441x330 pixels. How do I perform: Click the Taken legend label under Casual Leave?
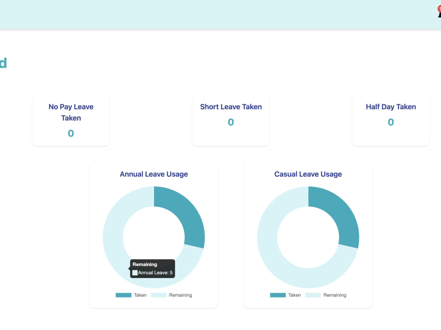click(x=295, y=295)
